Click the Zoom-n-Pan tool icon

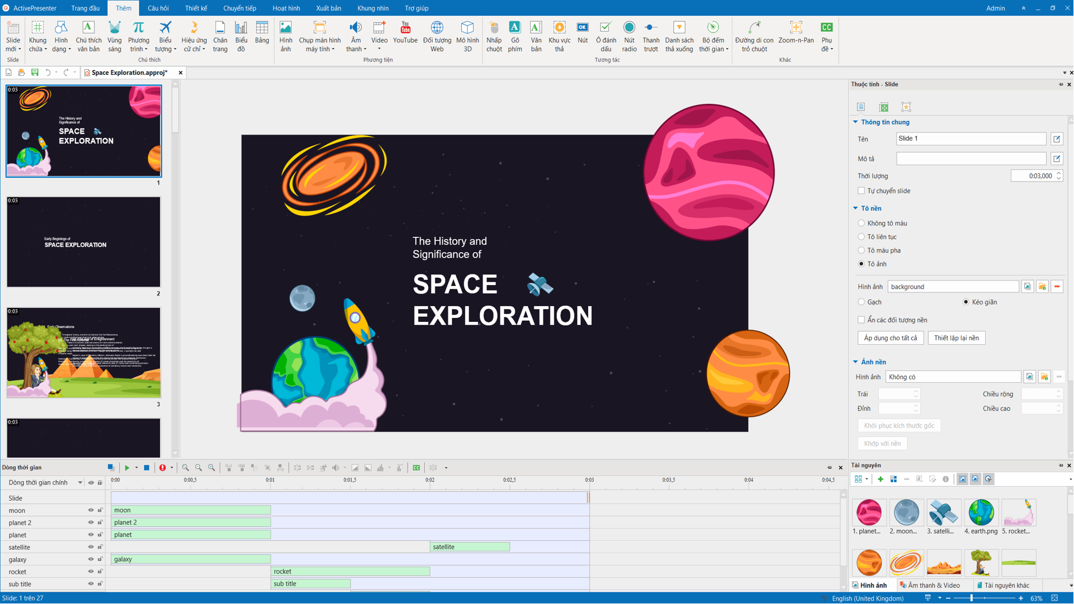(796, 27)
